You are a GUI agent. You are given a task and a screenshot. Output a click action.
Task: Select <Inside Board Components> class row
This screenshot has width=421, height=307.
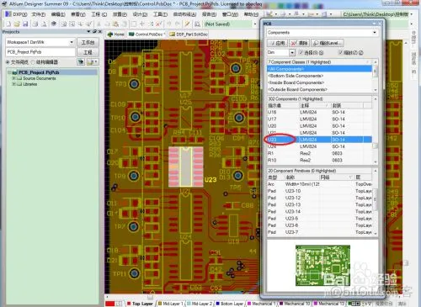[319, 82]
